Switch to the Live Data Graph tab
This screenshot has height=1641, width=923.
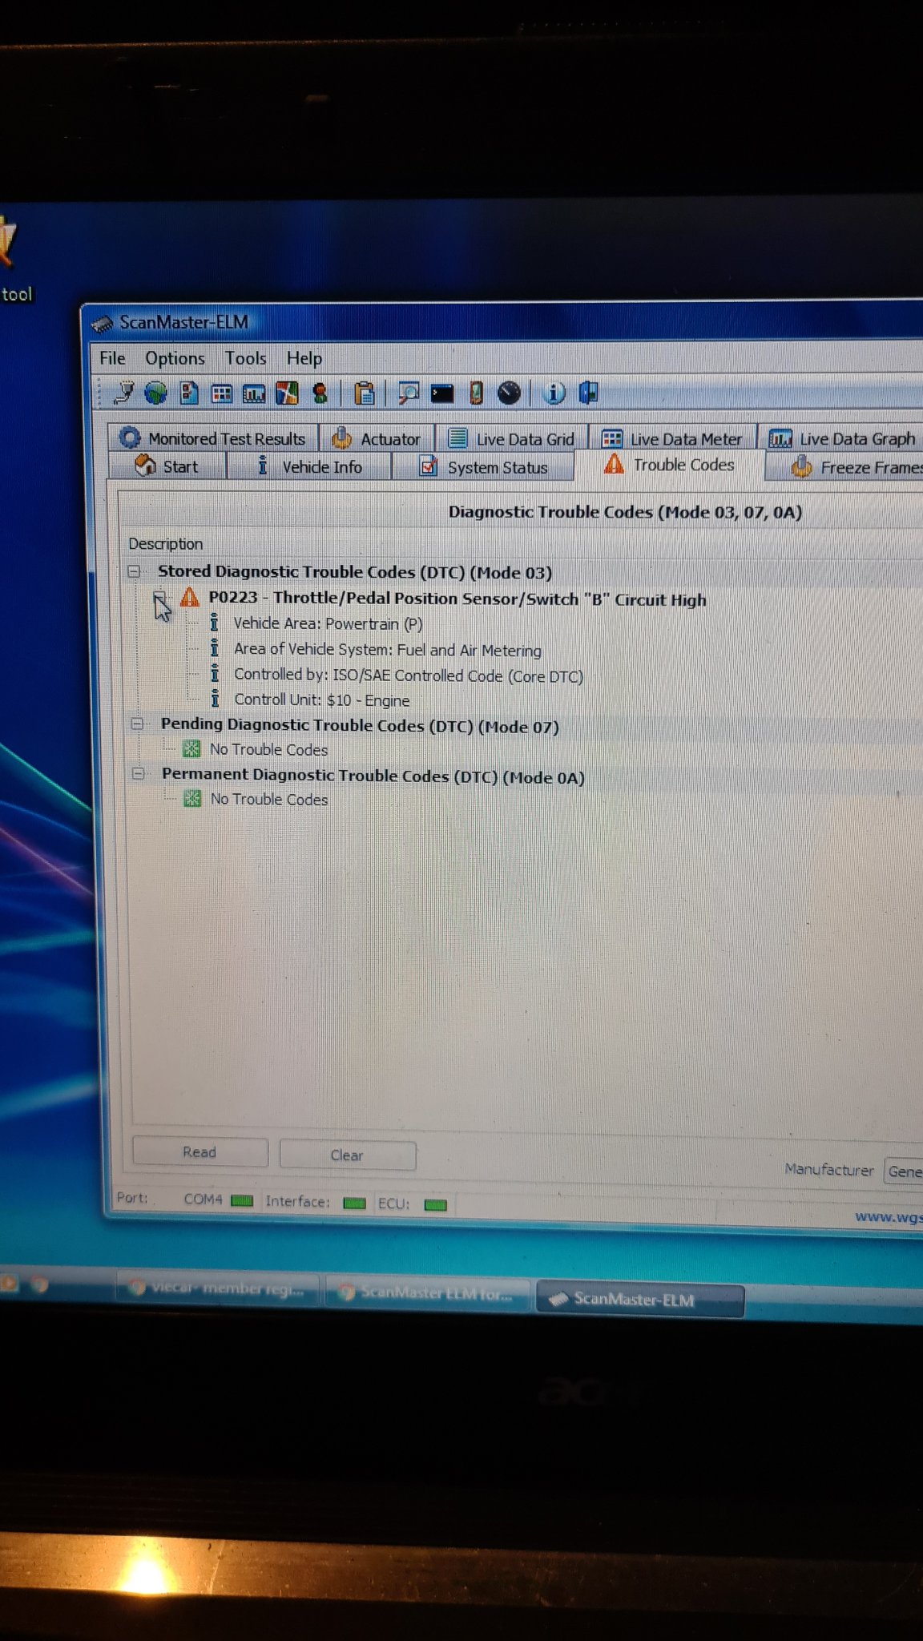tap(841, 438)
